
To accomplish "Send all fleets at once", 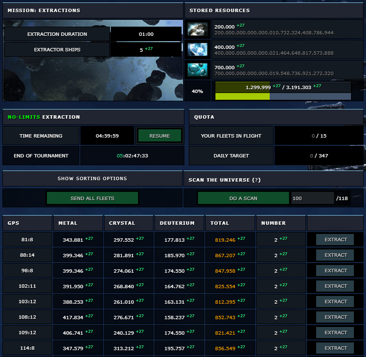I will pos(92,198).
